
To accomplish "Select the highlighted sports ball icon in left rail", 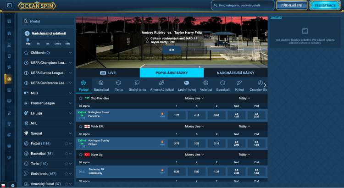I will (x=9, y=79).
